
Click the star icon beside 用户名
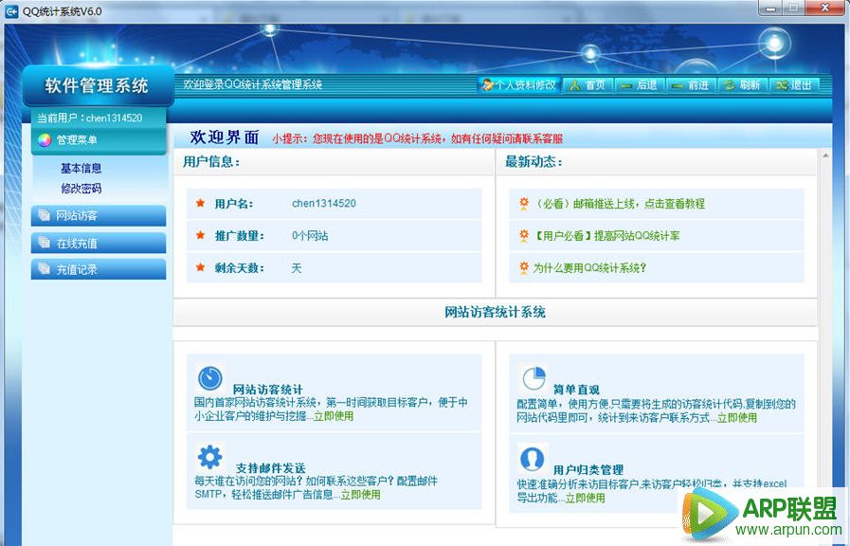point(201,203)
